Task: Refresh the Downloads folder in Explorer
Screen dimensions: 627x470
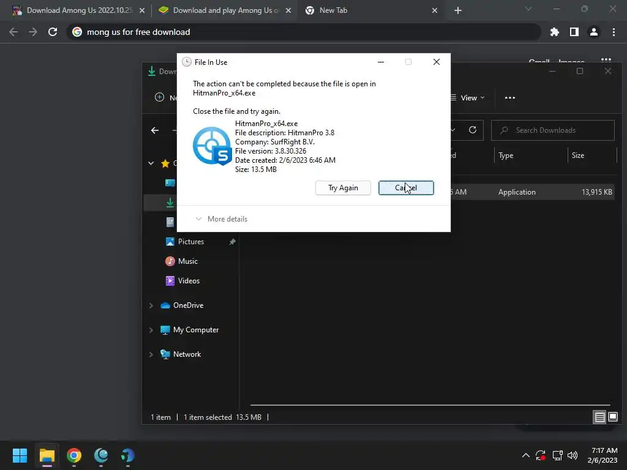Action: tap(473, 130)
